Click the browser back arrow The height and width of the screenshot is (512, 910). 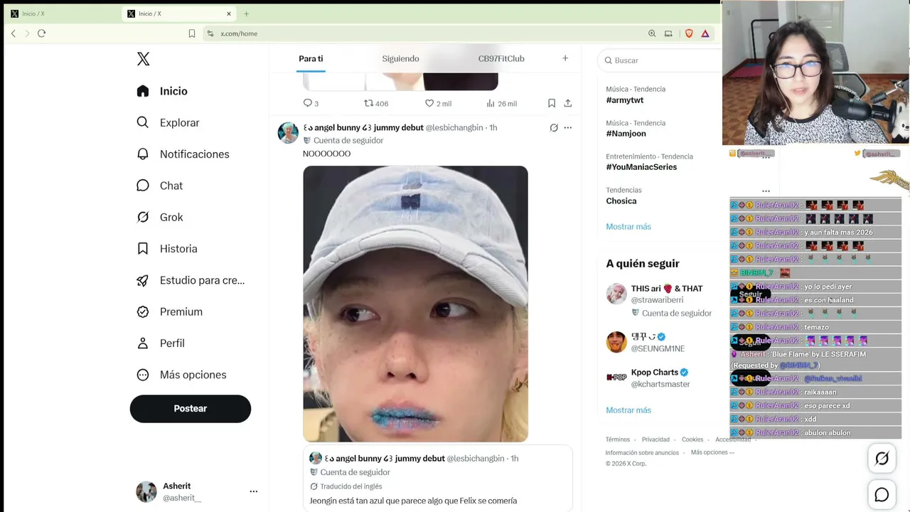(13, 33)
